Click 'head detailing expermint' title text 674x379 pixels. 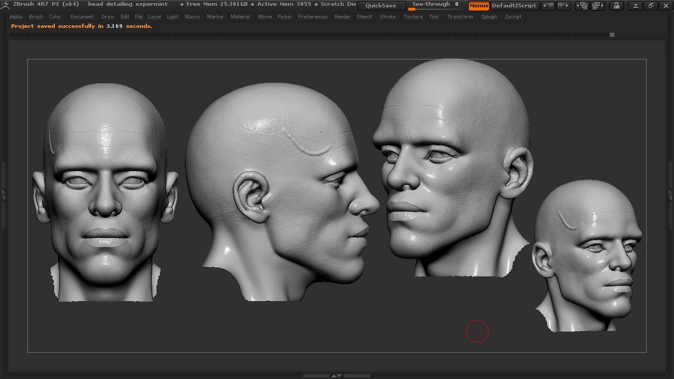pos(128,4)
